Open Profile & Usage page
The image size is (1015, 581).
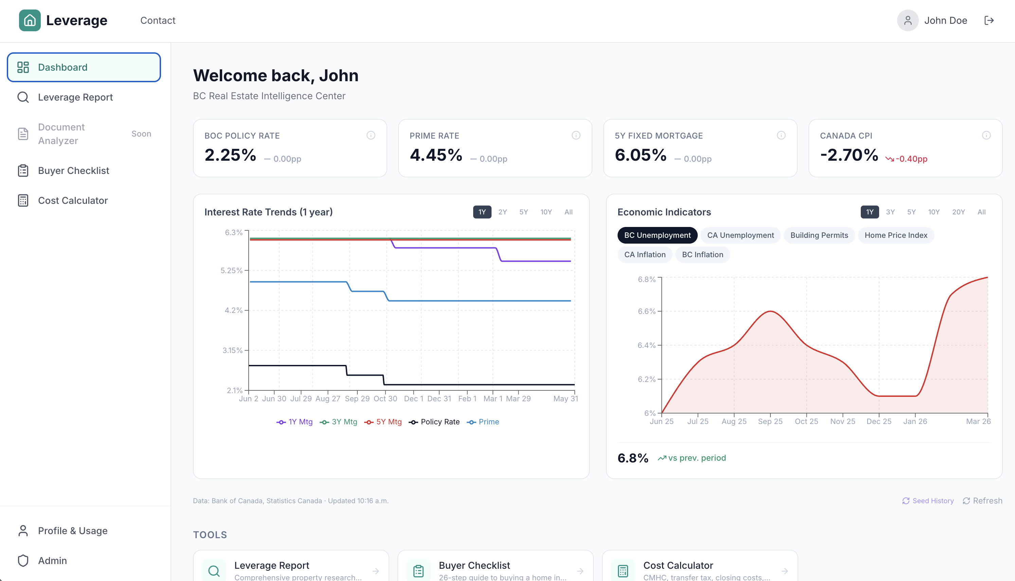tap(84, 531)
